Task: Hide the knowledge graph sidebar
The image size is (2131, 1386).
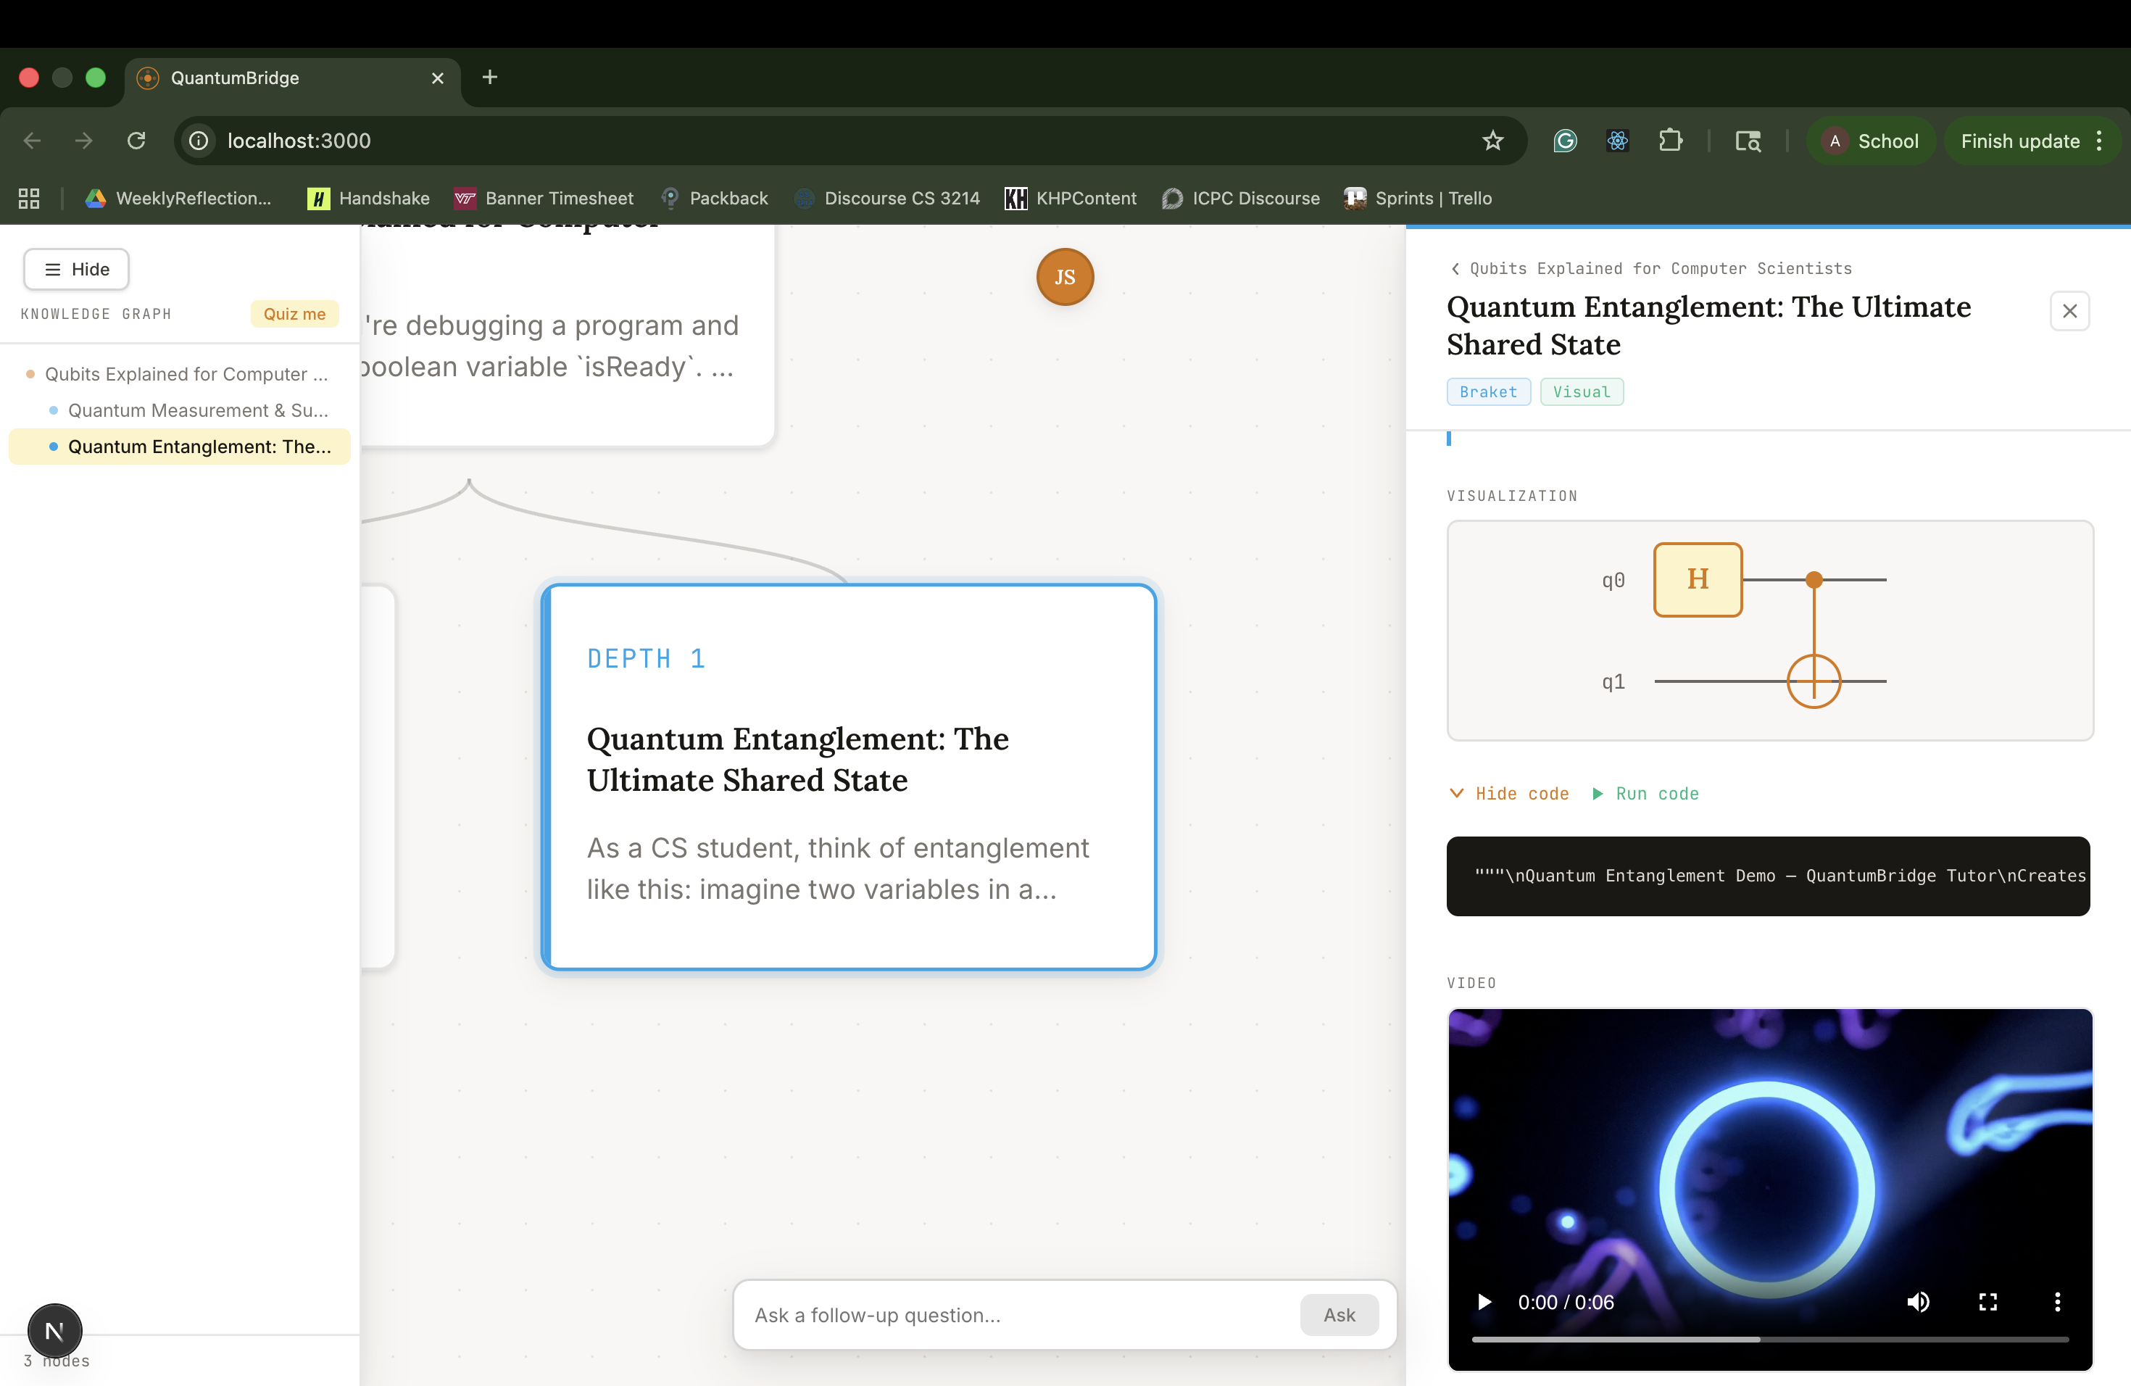Action: (x=77, y=270)
